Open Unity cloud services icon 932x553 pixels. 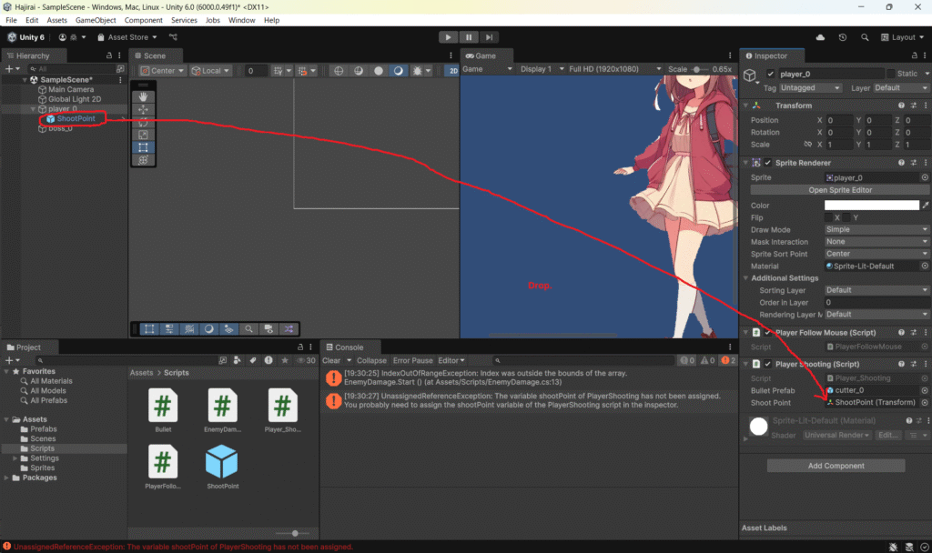pyautogui.click(x=820, y=37)
